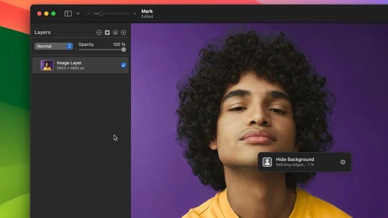Viewport: 388px width, 218px height.
Task: Open the Normal blend mode dropdown
Action: (x=53, y=46)
